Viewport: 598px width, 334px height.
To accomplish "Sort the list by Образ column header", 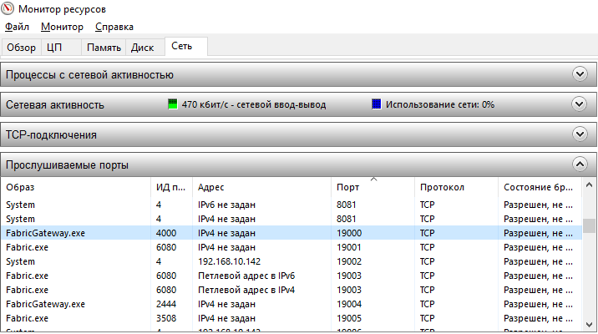I will pyautogui.click(x=75, y=187).
